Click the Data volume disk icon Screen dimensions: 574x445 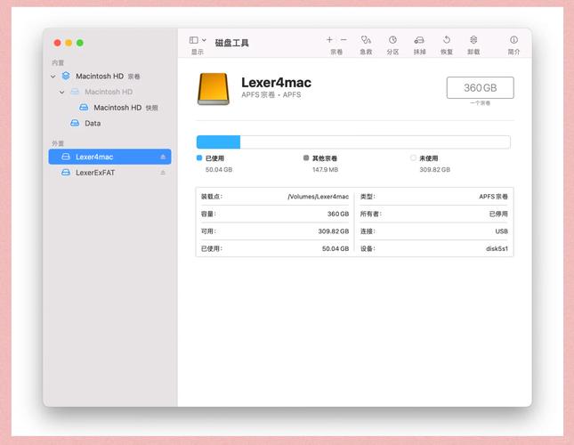75,123
